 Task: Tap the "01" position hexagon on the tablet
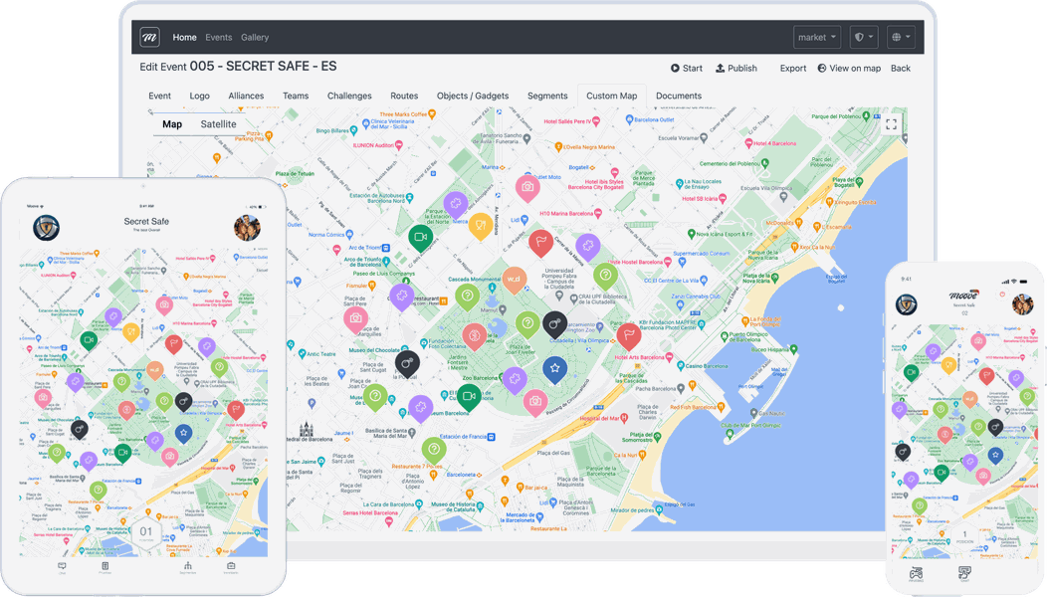tap(145, 533)
